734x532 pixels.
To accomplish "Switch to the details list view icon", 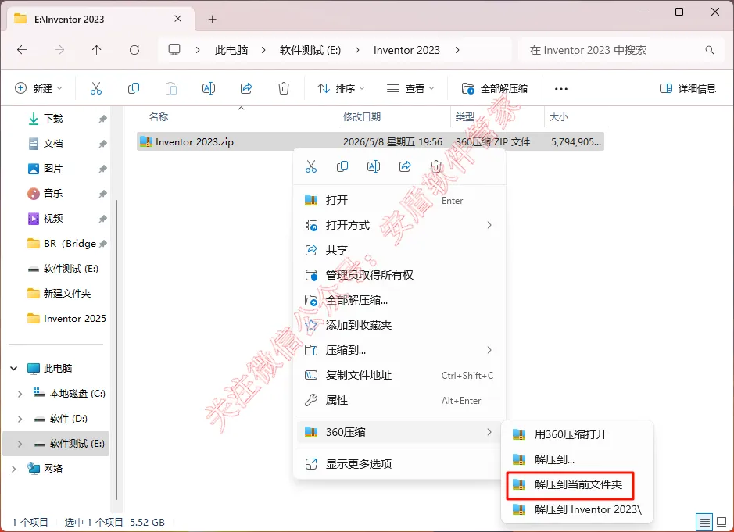I will tap(704, 521).
